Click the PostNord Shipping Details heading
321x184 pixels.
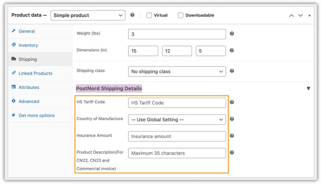click(109, 88)
